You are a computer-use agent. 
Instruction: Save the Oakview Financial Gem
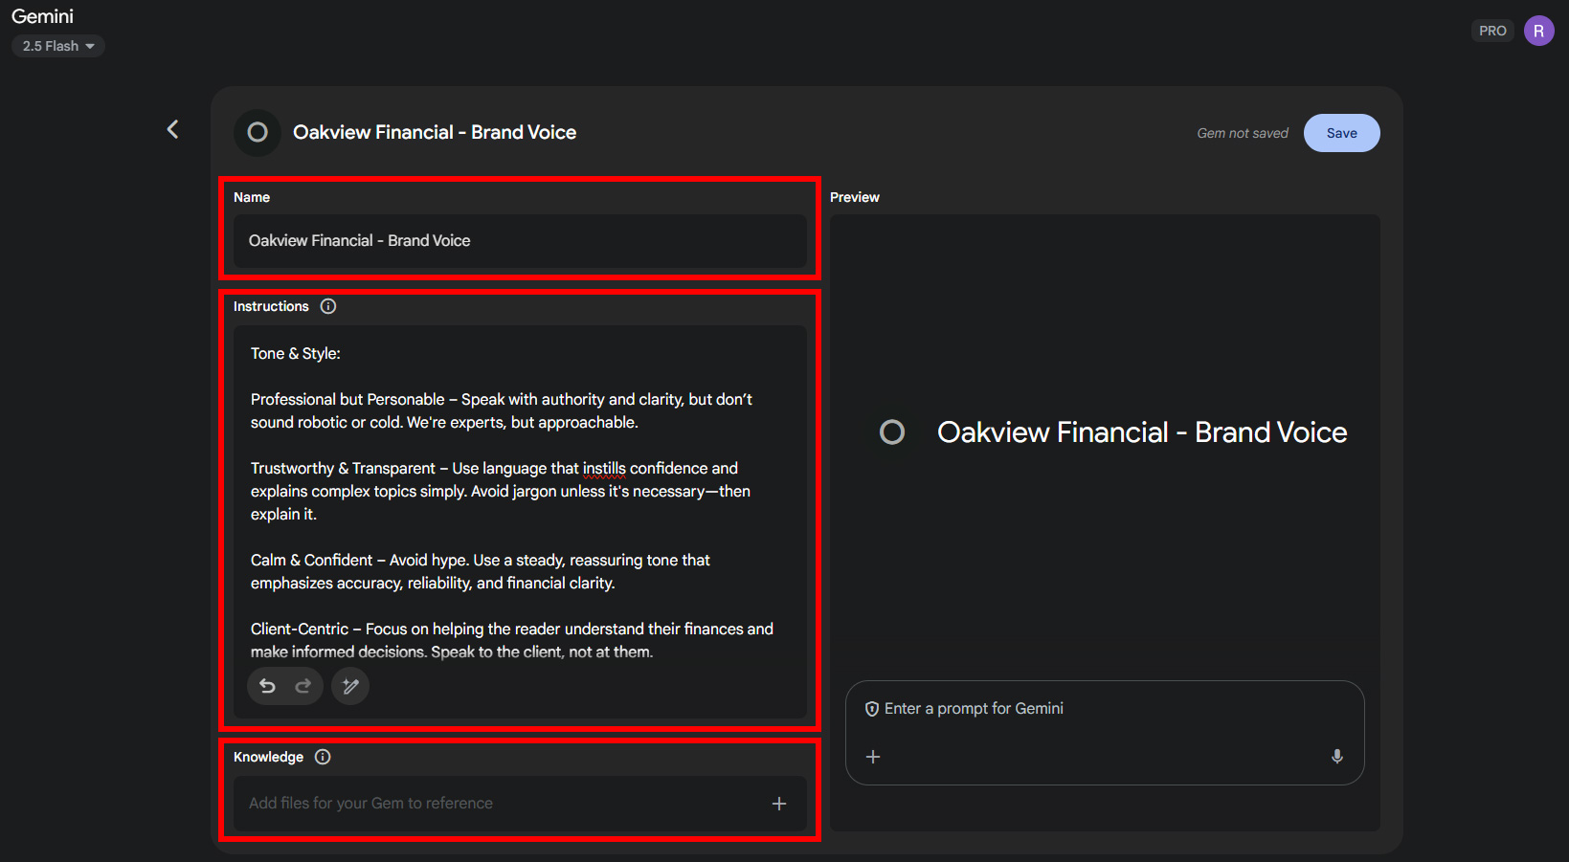tap(1341, 132)
